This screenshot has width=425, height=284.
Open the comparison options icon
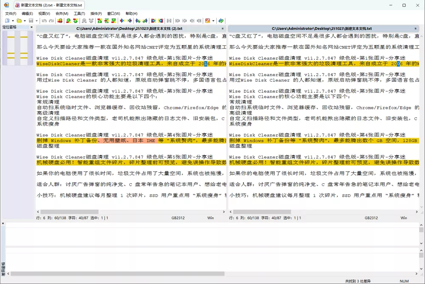tap(207, 20)
